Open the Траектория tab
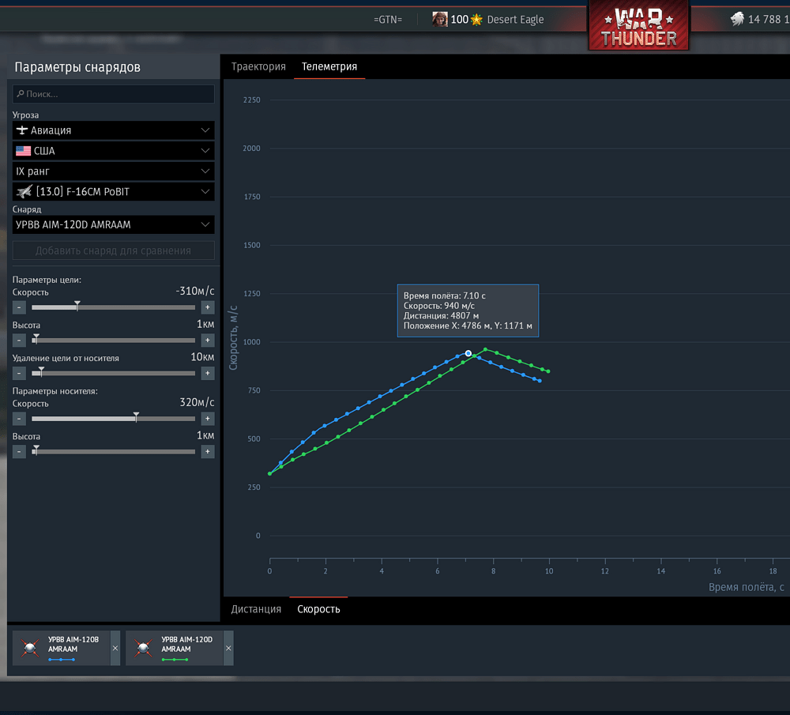 coord(258,66)
